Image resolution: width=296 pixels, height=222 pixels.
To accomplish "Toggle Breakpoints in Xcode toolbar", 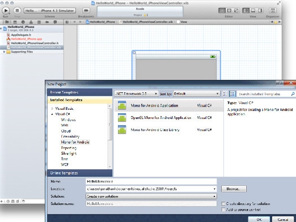I will point(86,11).
